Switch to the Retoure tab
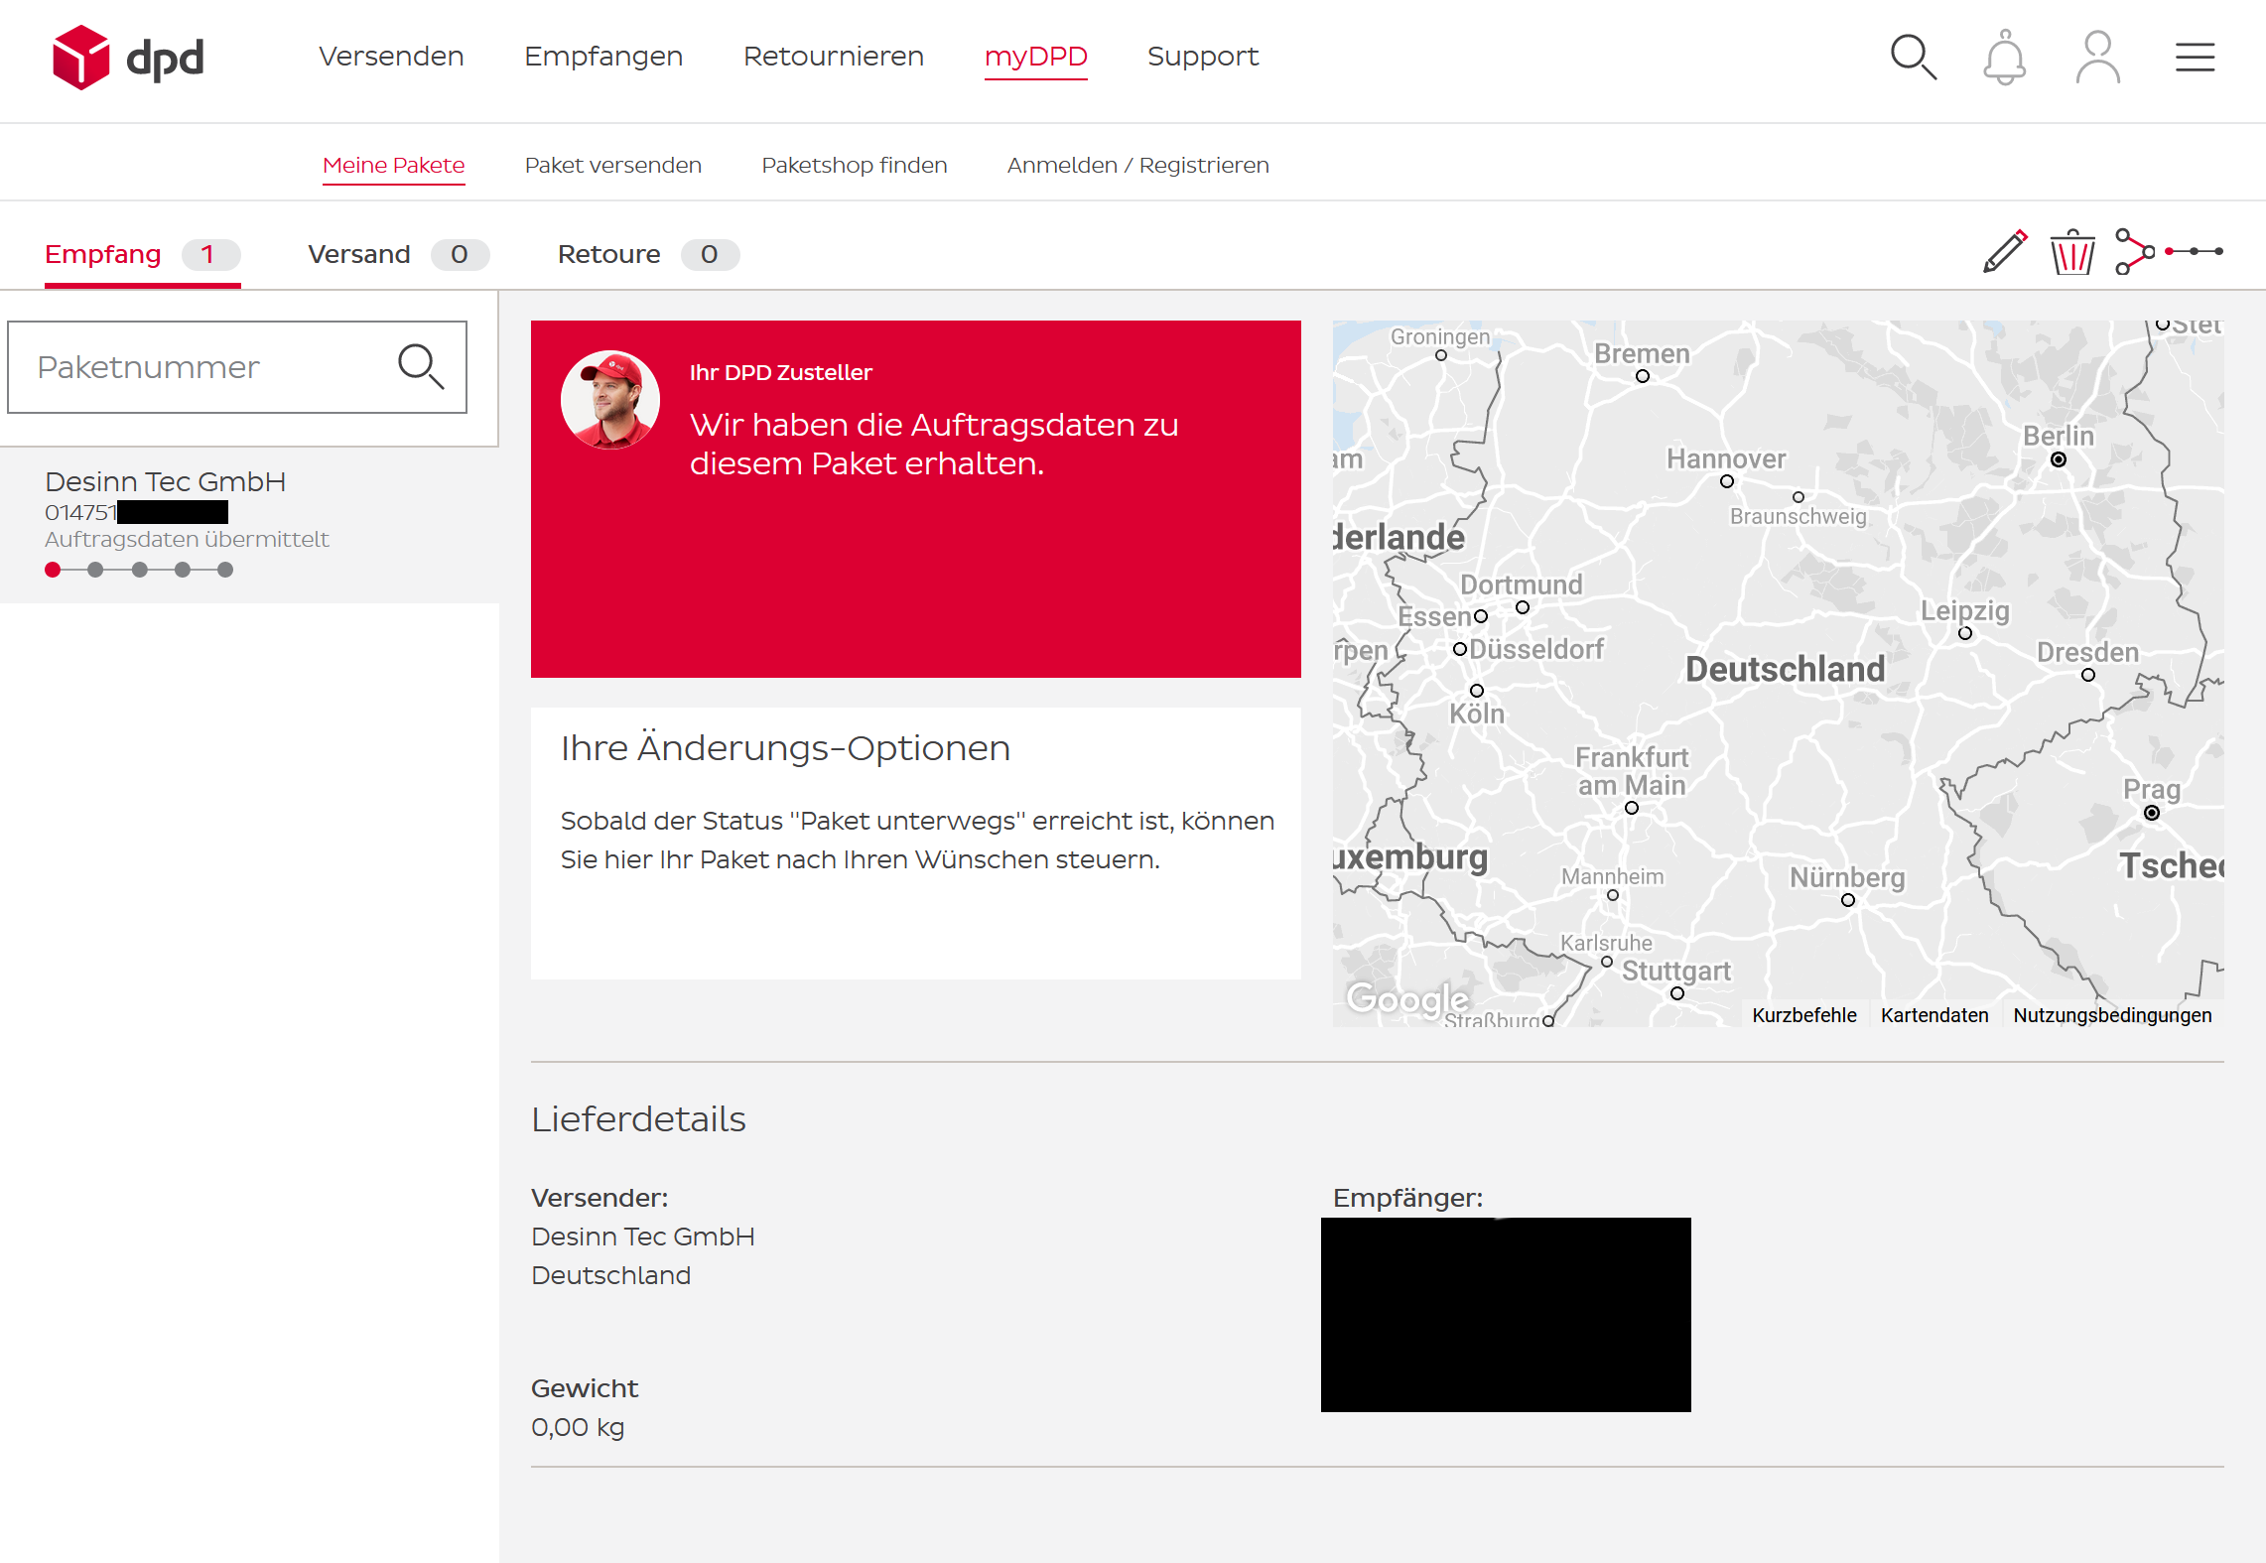This screenshot has width=2266, height=1563. click(x=648, y=255)
